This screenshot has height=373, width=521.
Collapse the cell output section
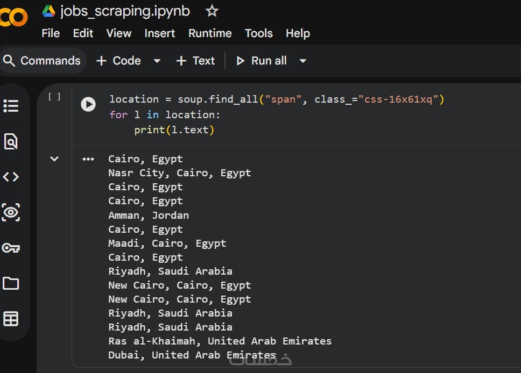[x=54, y=159]
